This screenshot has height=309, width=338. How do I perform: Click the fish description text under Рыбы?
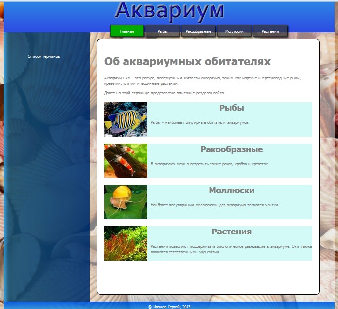[x=200, y=122]
